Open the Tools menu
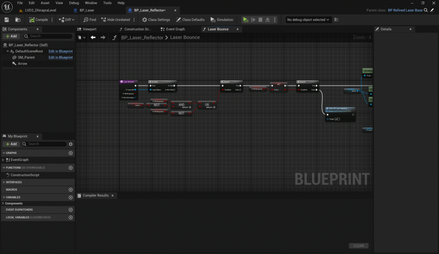Image resolution: width=439 pixels, height=254 pixels. click(x=107, y=3)
